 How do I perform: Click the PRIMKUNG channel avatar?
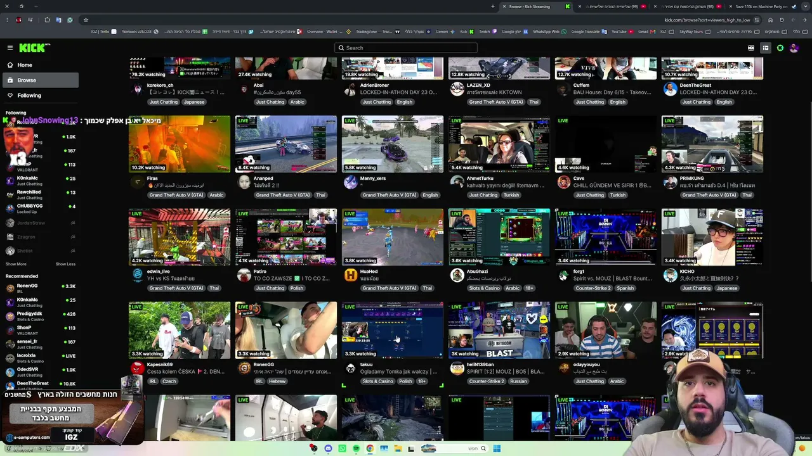(x=670, y=182)
